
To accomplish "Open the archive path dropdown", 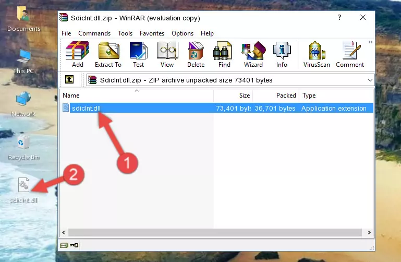I will coord(370,80).
